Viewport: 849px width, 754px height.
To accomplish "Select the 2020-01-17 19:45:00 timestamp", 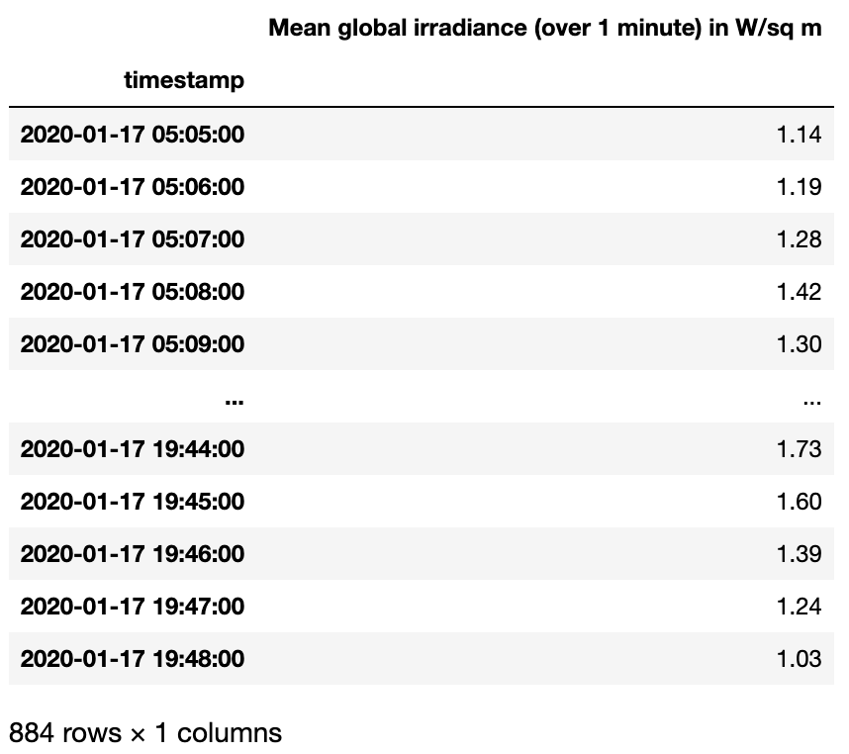I will click(133, 502).
